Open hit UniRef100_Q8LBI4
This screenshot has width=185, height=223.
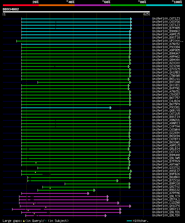(x=166, y=149)
